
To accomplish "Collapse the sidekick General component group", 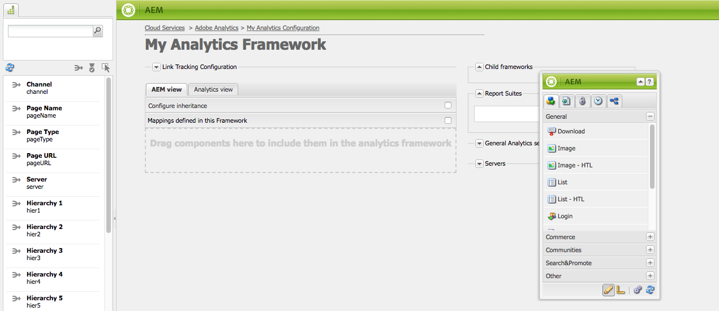I will [650, 116].
